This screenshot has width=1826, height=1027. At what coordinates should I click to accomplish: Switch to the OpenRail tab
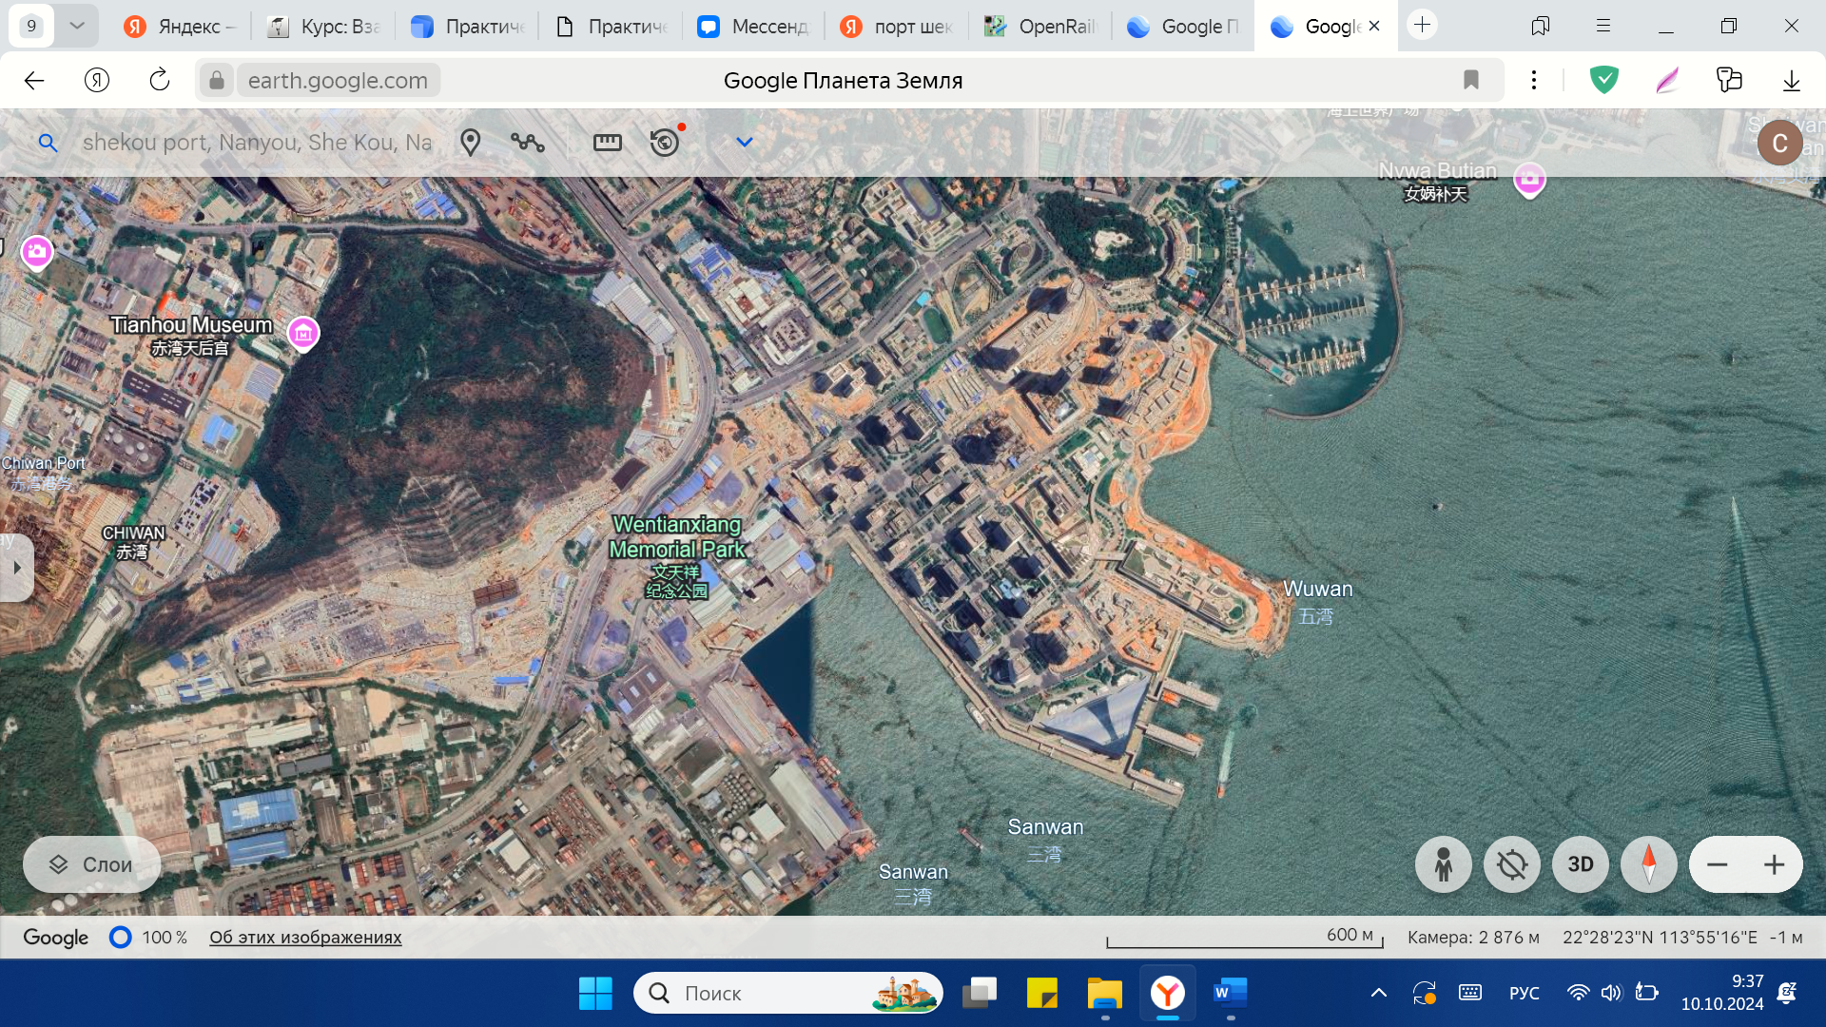click(1039, 27)
